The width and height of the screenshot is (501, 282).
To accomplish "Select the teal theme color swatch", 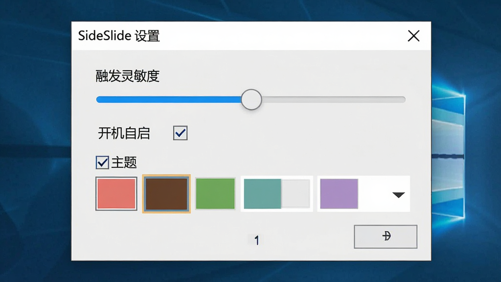I will [x=262, y=194].
